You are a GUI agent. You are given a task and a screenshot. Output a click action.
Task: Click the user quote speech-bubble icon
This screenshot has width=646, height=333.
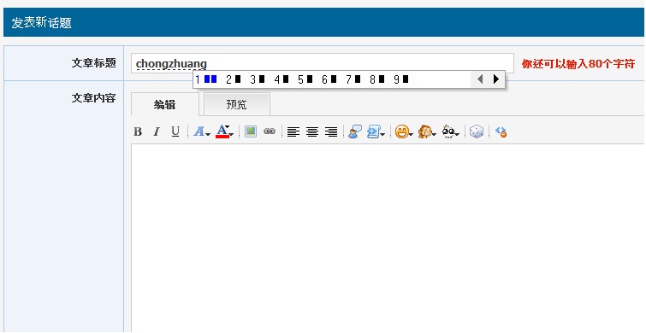(x=355, y=132)
